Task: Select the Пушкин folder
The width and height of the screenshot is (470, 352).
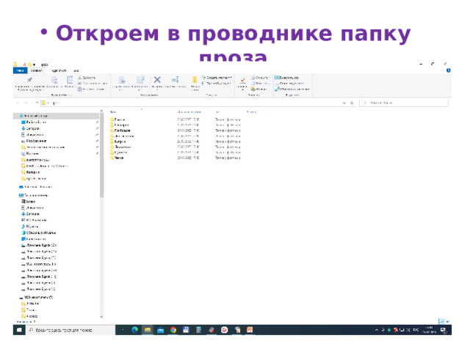Action: (x=118, y=153)
